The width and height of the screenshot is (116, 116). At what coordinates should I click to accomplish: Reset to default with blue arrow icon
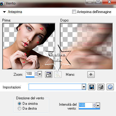[110, 87]
